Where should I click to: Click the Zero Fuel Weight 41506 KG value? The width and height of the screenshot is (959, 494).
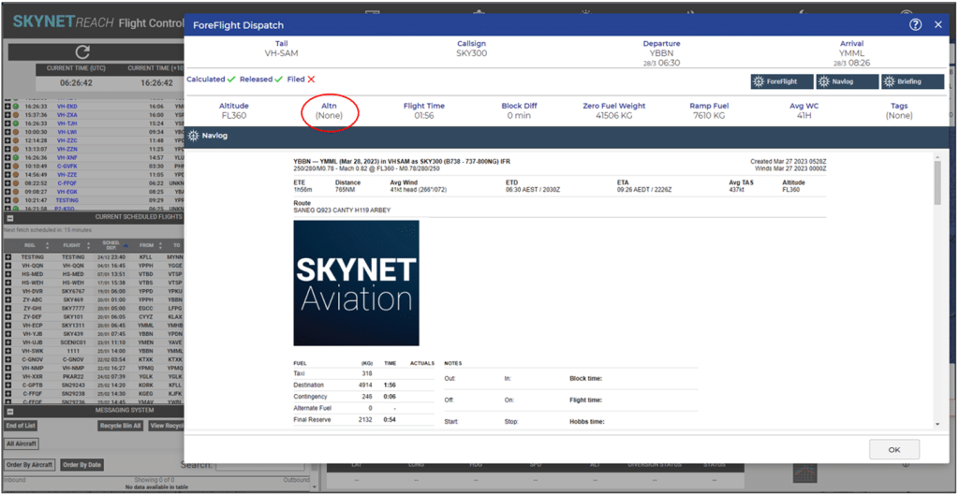pyautogui.click(x=614, y=116)
